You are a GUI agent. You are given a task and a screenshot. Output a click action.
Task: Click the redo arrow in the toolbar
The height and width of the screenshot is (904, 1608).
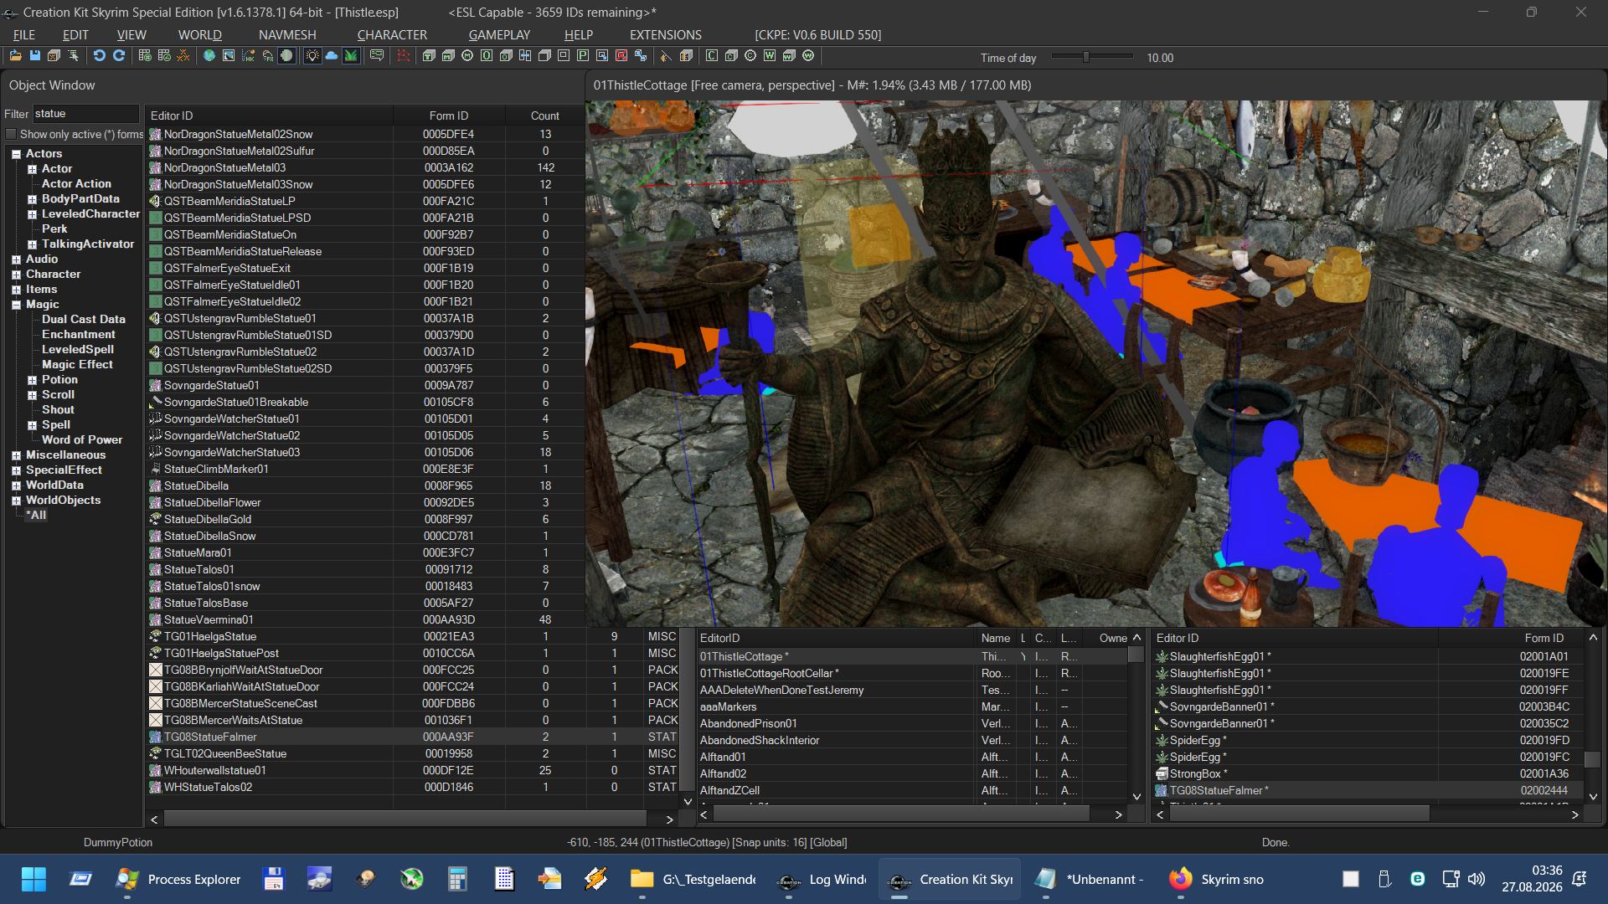(119, 56)
